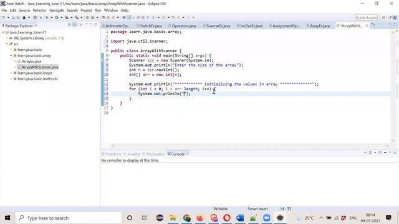Click the Open Task toolbar icon
Screen dimensions: 399x224
(x=108, y=17)
